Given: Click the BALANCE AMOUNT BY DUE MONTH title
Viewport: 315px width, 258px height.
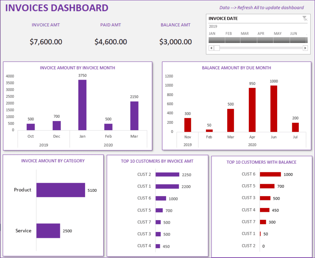Looking at the screenshot, I should pyautogui.click(x=236, y=68).
